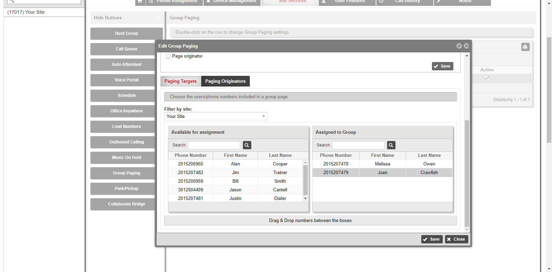Open the Park/Pickup service
The height and width of the screenshot is (272, 552).
123,189
